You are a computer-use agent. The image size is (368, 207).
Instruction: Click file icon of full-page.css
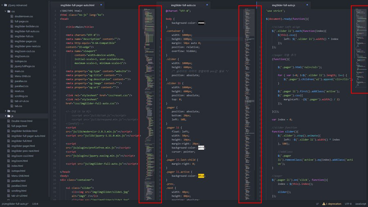(x=12, y=21)
